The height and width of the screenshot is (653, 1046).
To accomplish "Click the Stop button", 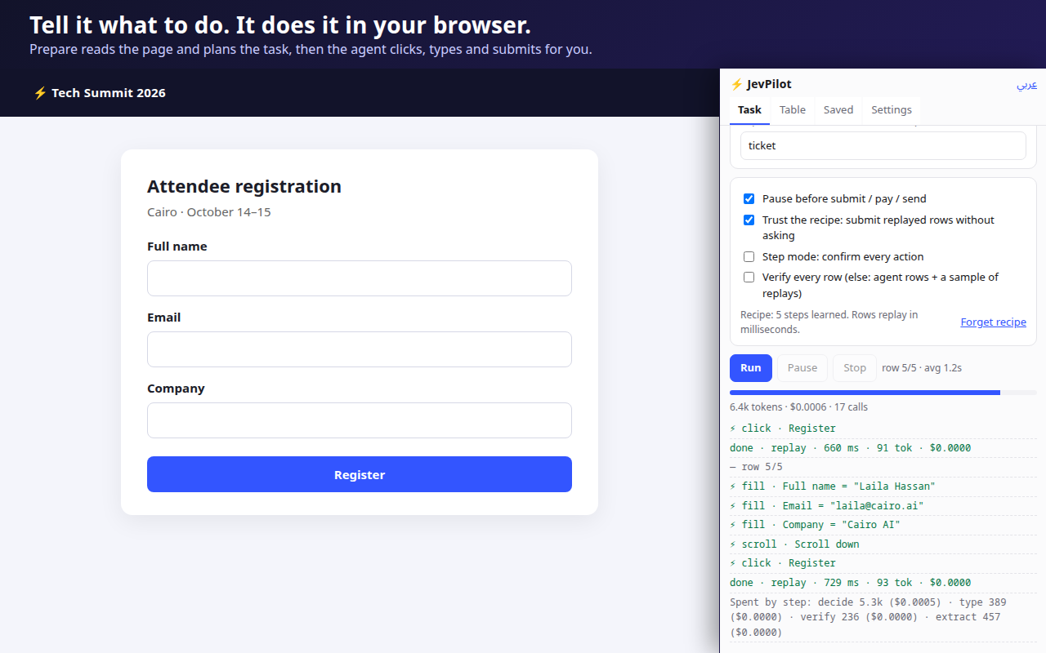I will 855,368.
